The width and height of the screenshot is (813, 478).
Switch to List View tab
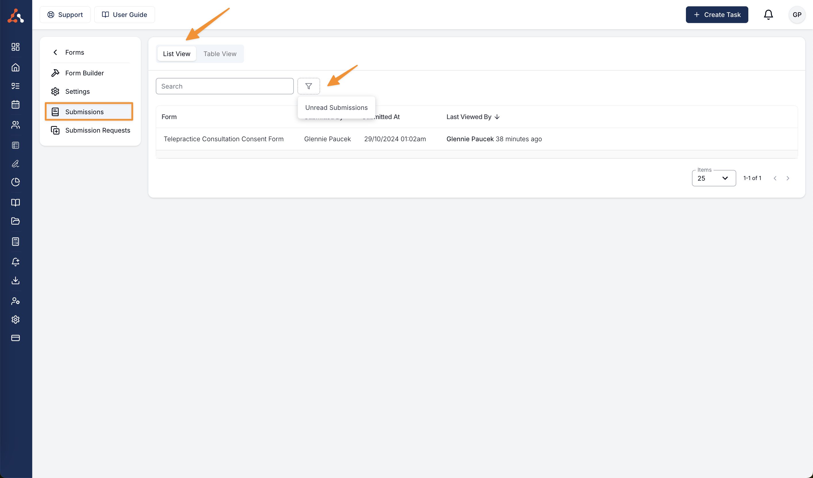coord(177,54)
